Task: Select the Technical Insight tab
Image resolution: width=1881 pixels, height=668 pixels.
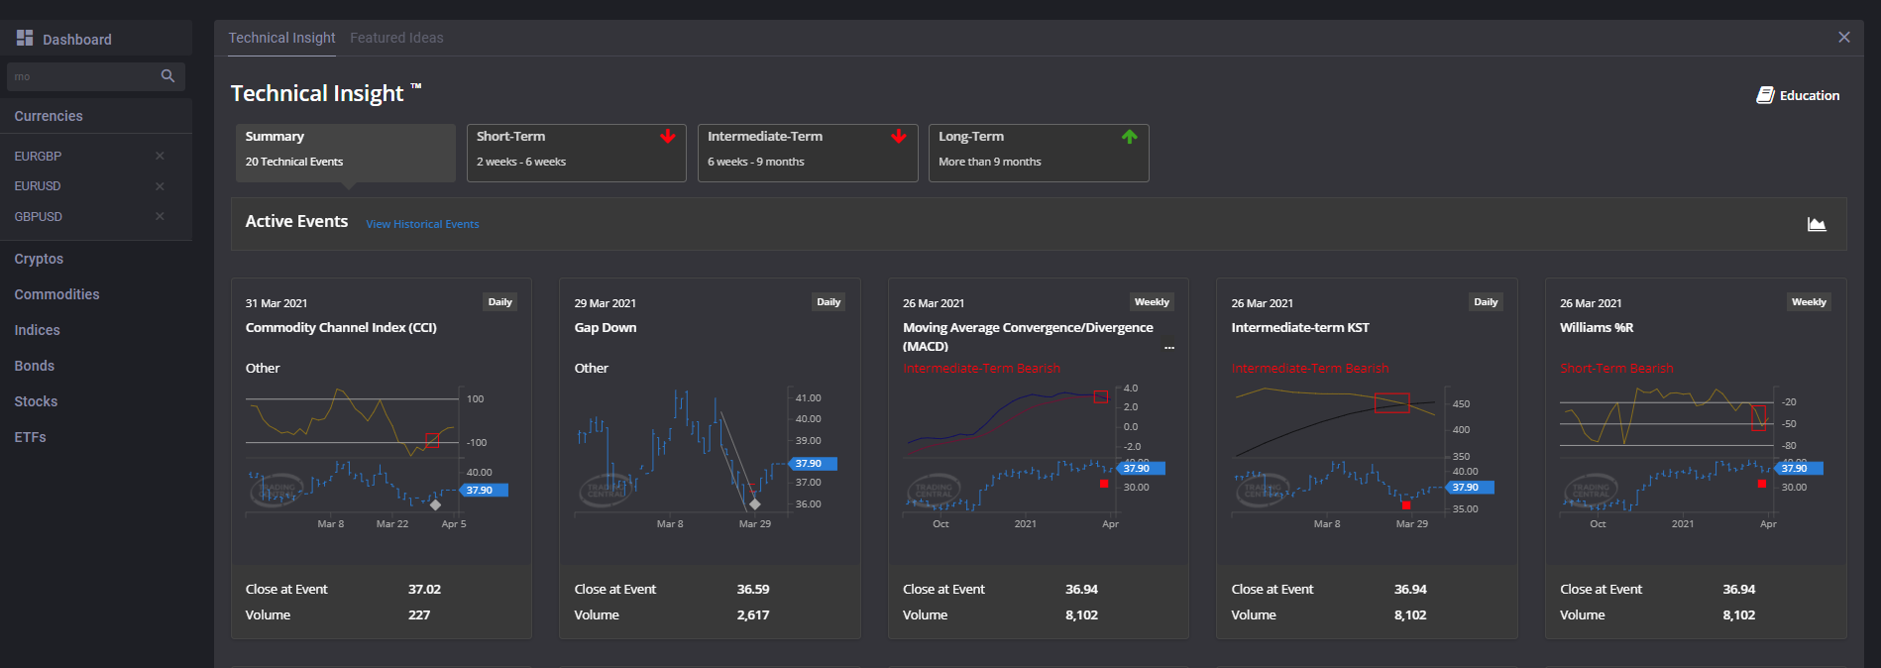Action: pyautogui.click(x=281, y=38)
